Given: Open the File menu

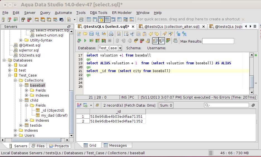Looking at the screenshot, I should point(5,13).
